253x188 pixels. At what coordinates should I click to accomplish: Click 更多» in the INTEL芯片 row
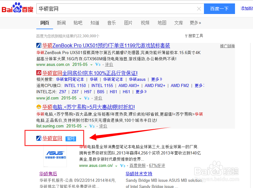pos(141,92)
